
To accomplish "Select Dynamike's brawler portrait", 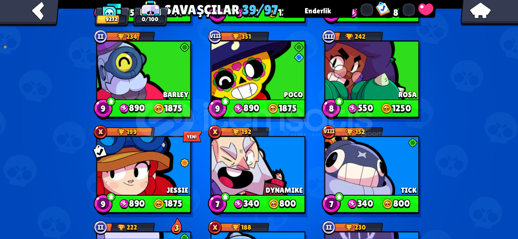I will 258,166.
